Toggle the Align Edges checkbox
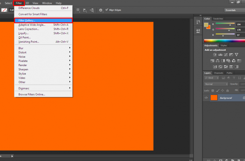 (107, 10)
